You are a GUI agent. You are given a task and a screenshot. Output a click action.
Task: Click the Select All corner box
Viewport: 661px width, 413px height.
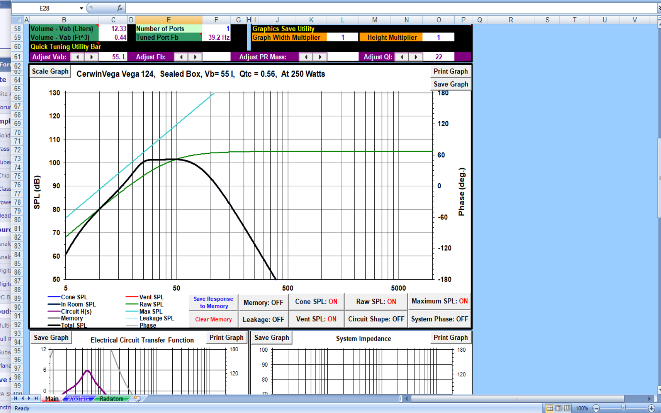[x=17, y=20]
